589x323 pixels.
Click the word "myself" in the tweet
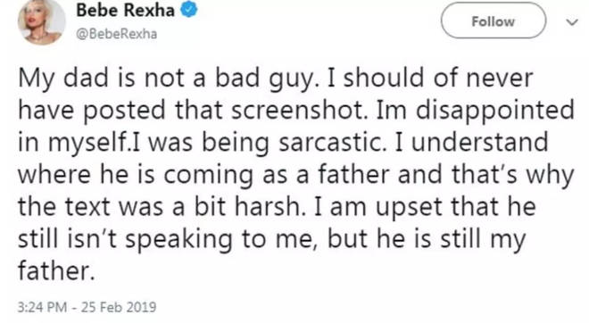pyautogui.click(x=87, y=144)
